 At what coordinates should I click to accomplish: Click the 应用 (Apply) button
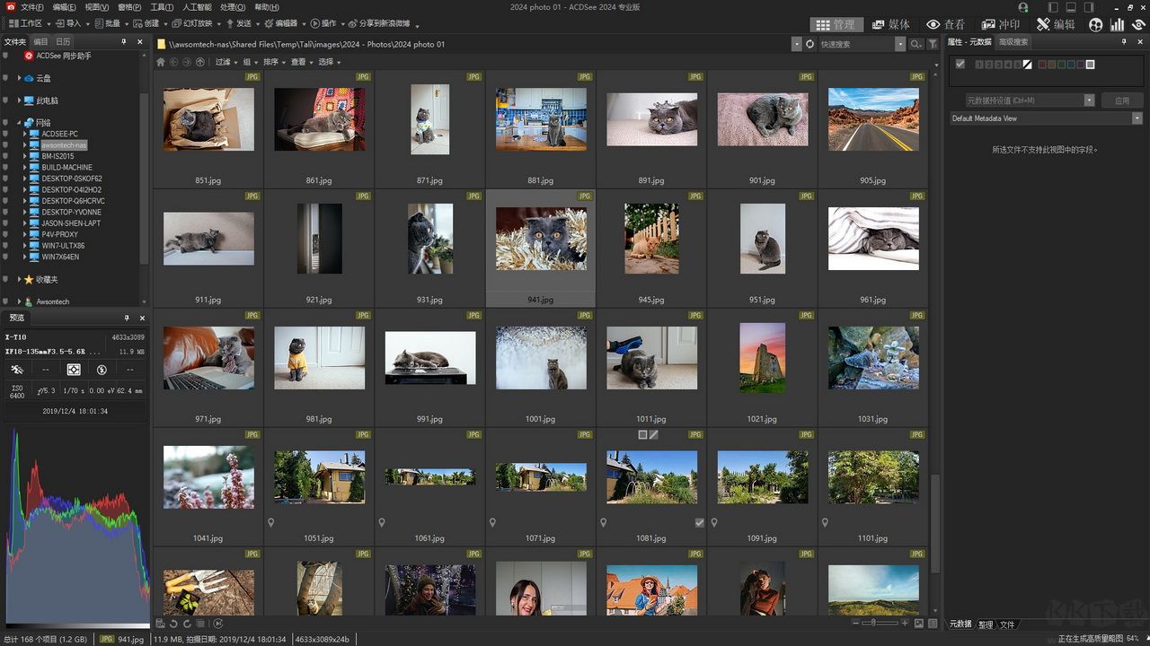(1121, 100)
